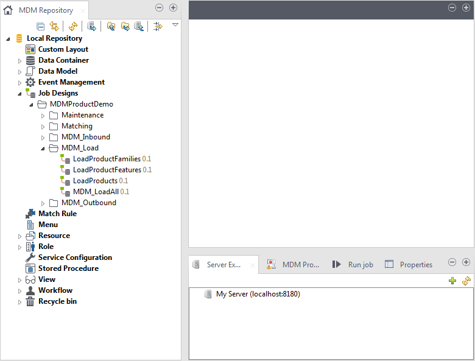The height and width of the screenshot is (361, 475).
Task: Click the Stored Procedure icon
Action: pyautogui.click(x=30, y=268)
